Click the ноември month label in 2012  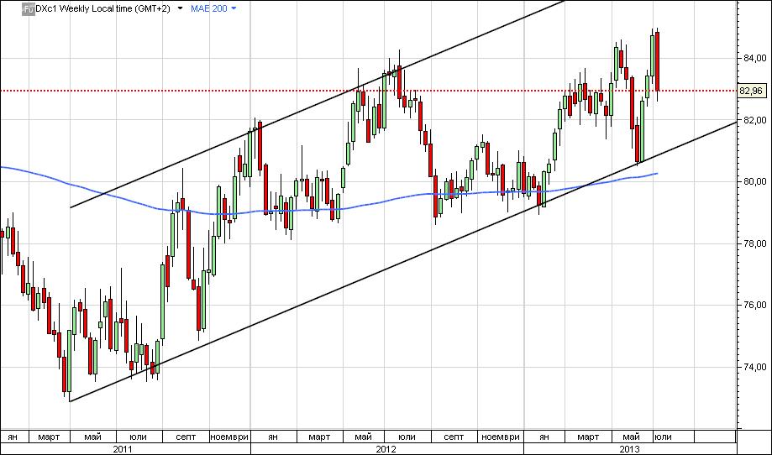tap(501, 437)
